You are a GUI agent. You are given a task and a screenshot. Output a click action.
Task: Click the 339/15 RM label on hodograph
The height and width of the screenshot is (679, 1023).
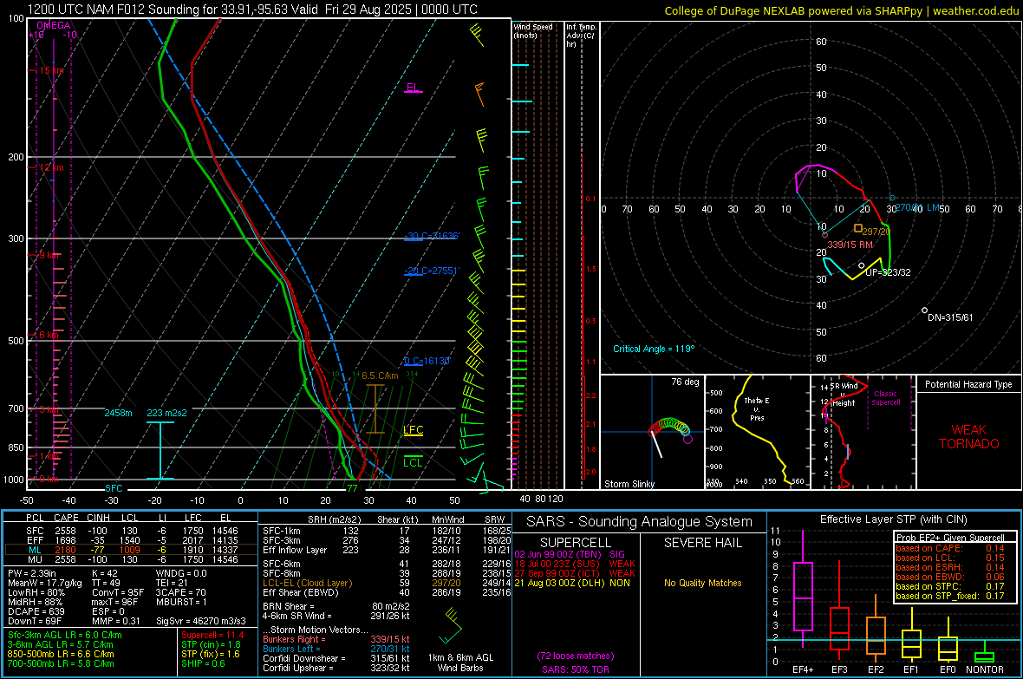[850, 245]
